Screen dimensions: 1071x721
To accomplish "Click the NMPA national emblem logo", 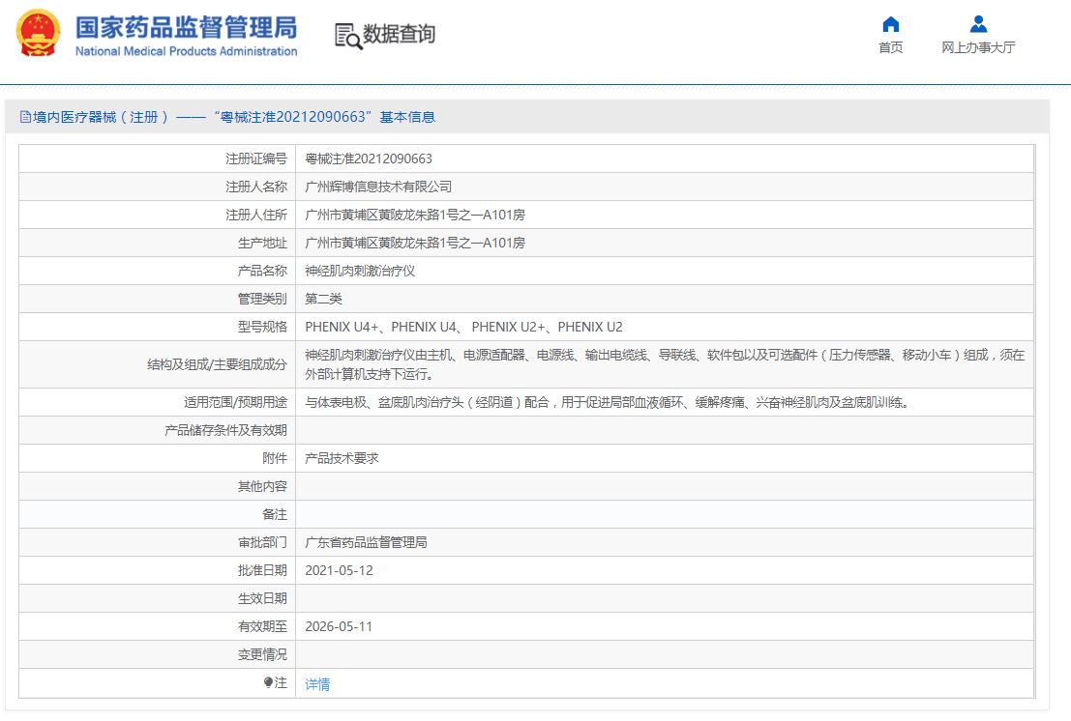I will [x=37, y=32].
